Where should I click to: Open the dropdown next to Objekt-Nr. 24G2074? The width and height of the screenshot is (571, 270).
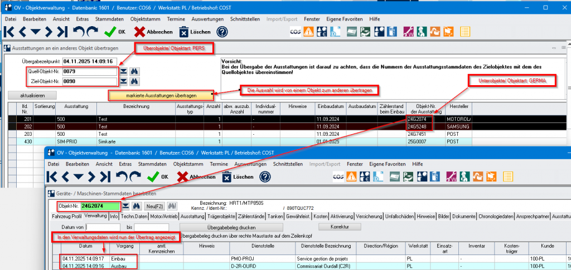point(124,206)
